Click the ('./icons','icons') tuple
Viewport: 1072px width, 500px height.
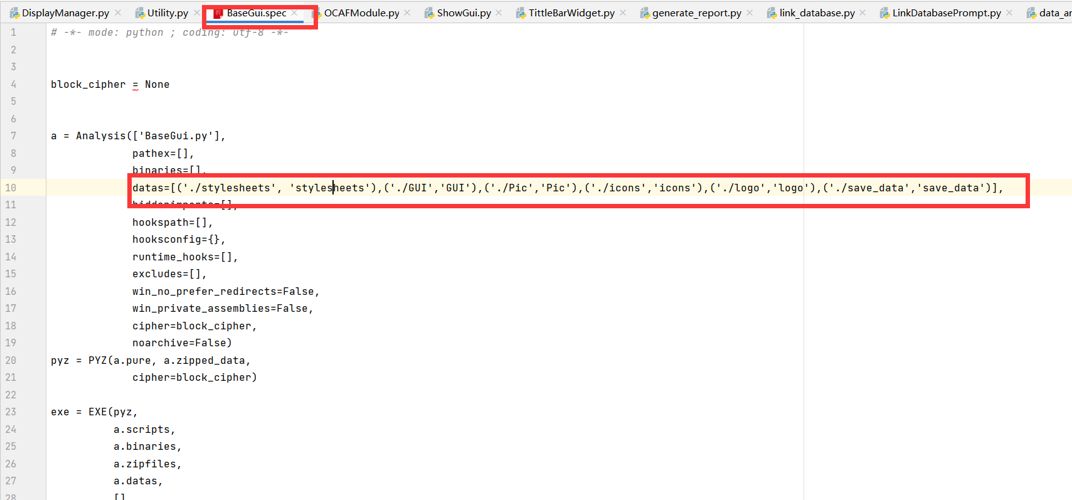644,188
